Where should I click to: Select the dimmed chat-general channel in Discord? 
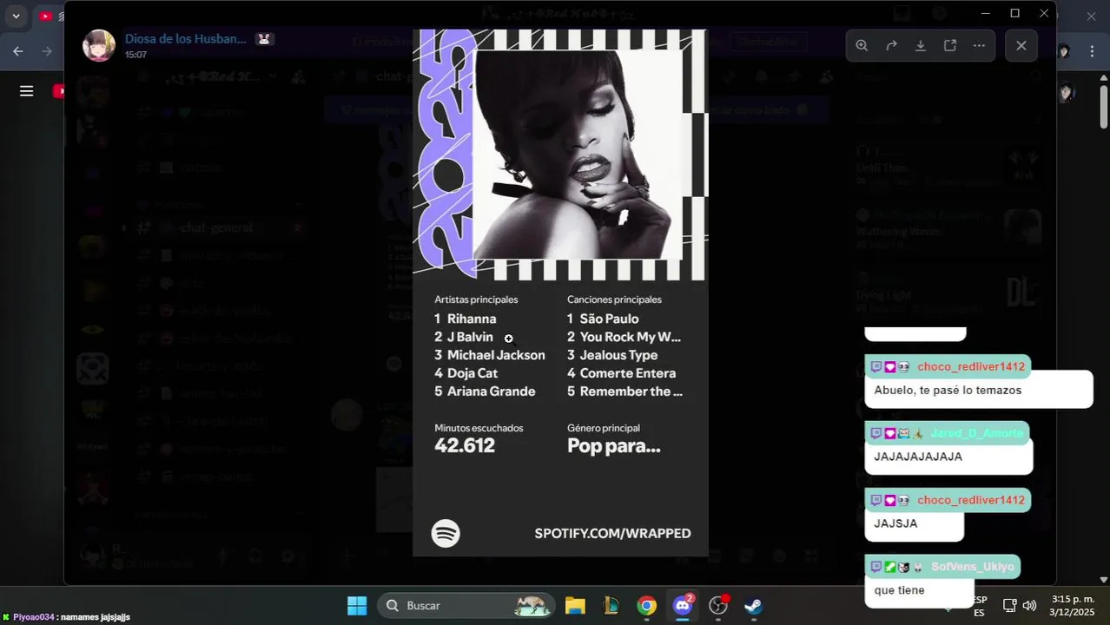click(215, 227)
